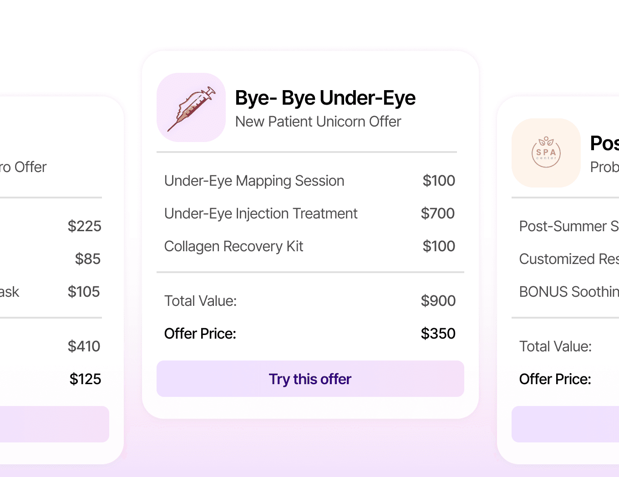619x477 pixels.
Task: Click the syringe icon on the Bye-Bye Under-Eye card
Action: (191, 107)
